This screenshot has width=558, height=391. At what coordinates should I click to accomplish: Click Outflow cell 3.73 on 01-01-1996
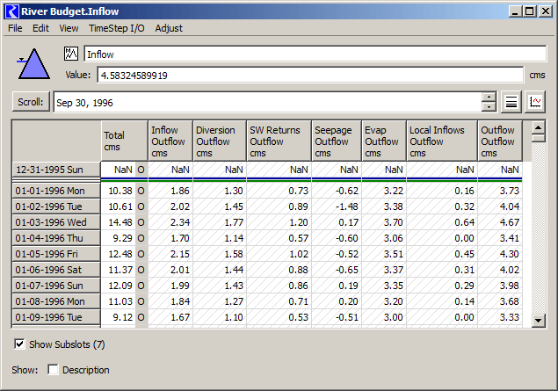[500, 191]
